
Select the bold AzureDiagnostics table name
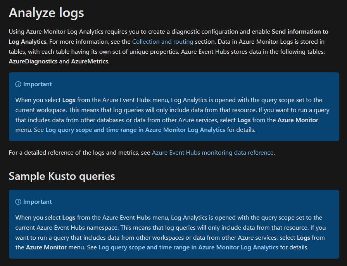33,61
